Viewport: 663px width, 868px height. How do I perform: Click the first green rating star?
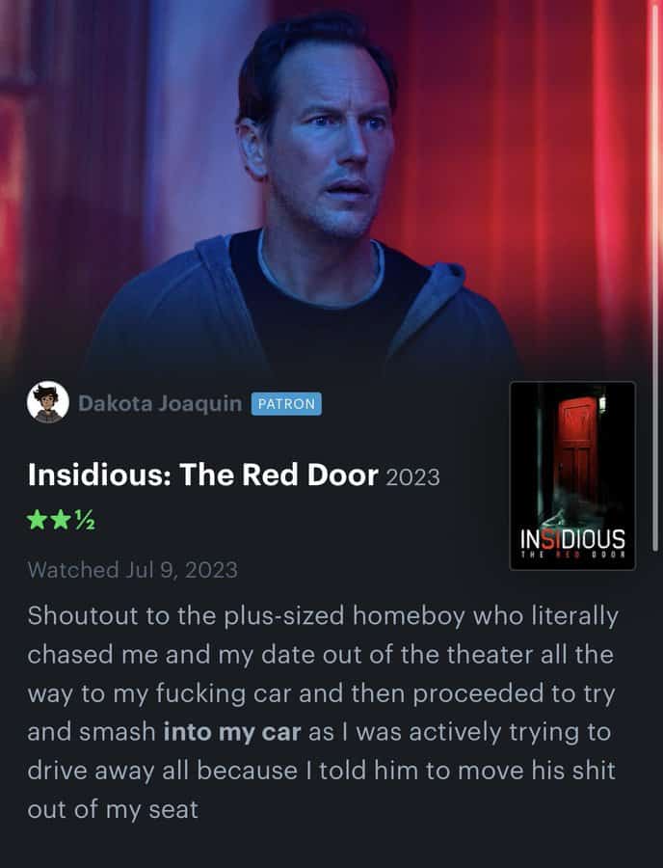[37, 520]
